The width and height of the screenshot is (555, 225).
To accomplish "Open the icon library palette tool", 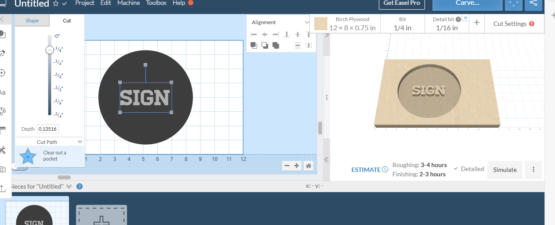I will pos(2,111).
